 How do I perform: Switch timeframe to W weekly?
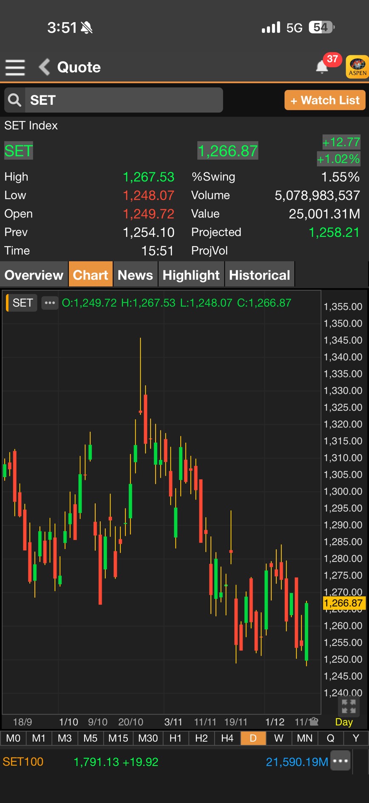point(278,738)
